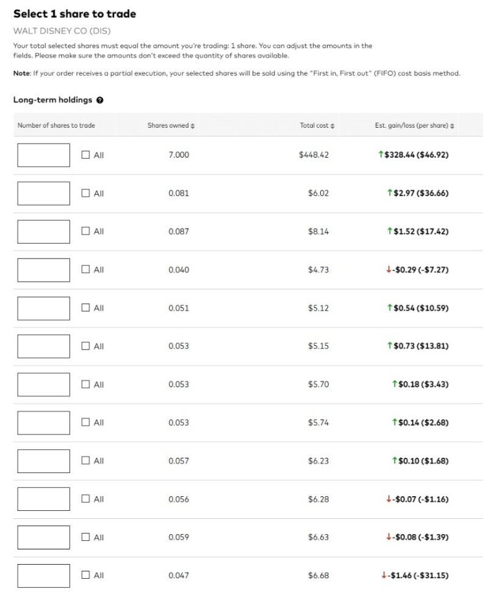The height and width of the screenshot is (594, 488).
Task: Check All for the 0.047 shares lot
Action: pyautogui.click(x=86, y=576)
